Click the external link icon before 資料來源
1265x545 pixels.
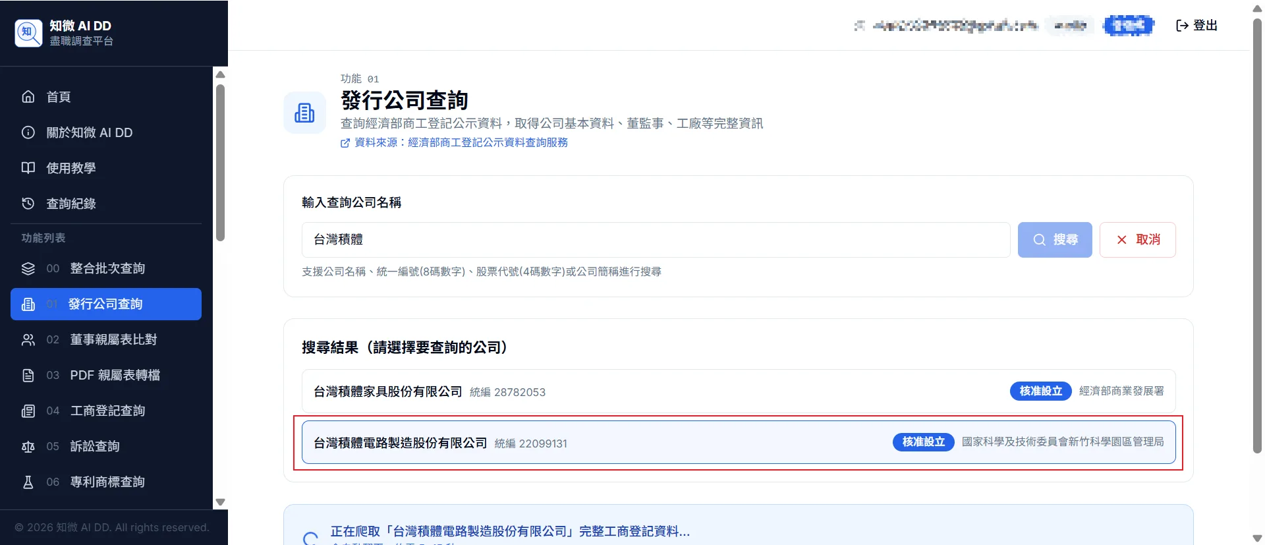point(345,143)
